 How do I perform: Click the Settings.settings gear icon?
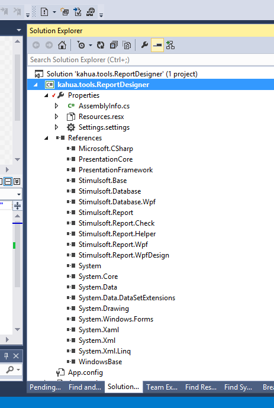point(70,127)
